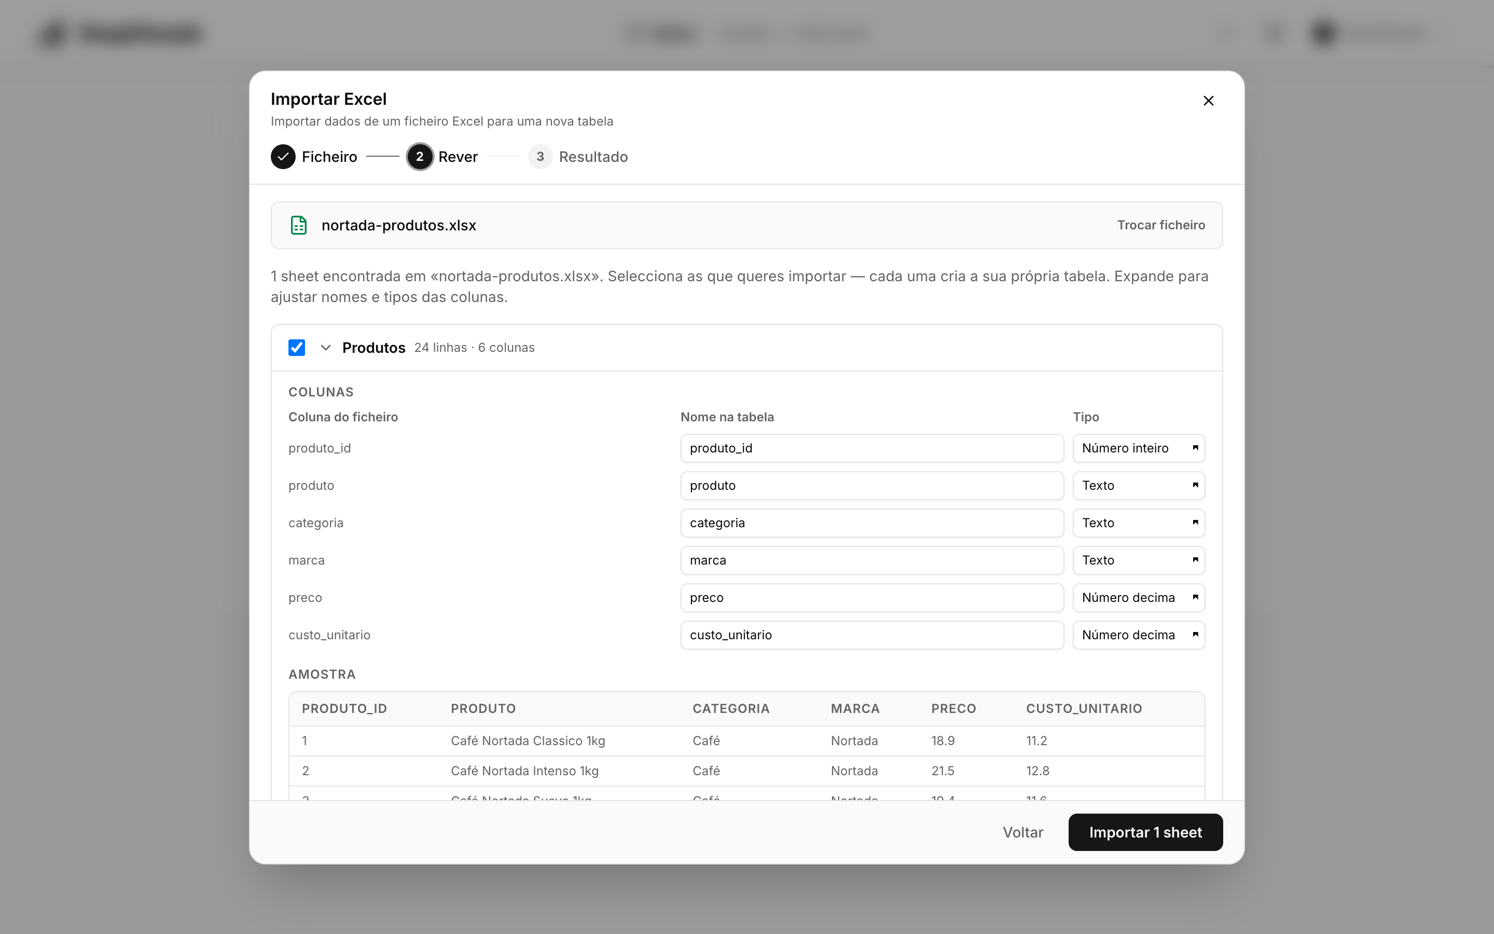1494x934 pixels.
Task: Open type dropdown for custo_unitario
Action: 1139,635
